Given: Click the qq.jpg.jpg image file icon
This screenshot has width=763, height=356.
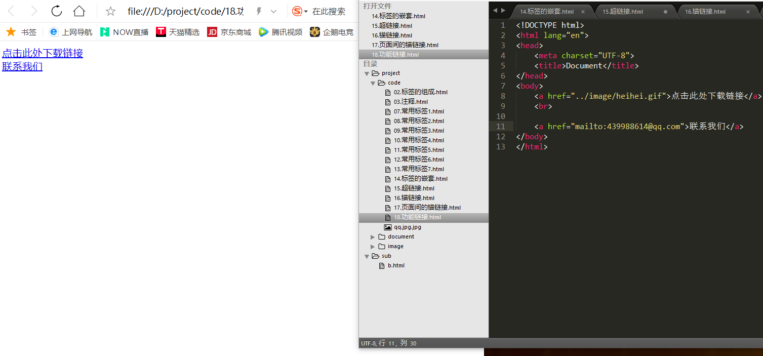Looking at the screenshot, I should click(x=388, y=227).
